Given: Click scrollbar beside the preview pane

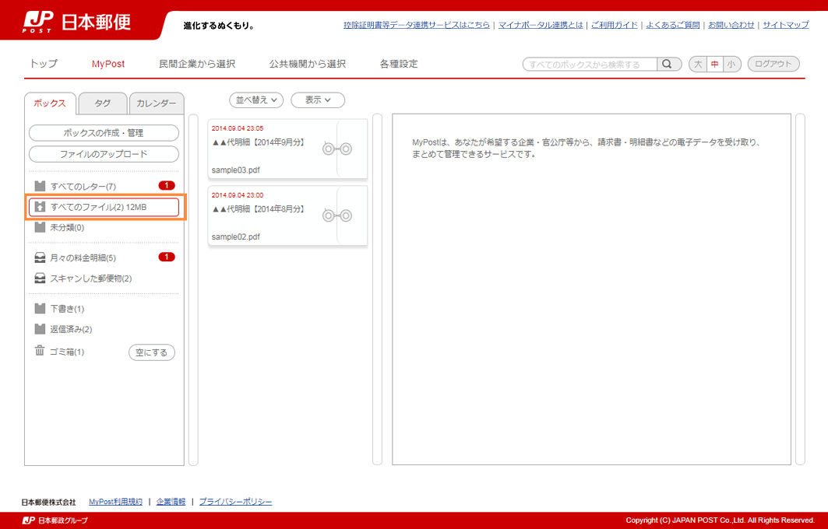Looking at the screenshot, I should (800, 289).
